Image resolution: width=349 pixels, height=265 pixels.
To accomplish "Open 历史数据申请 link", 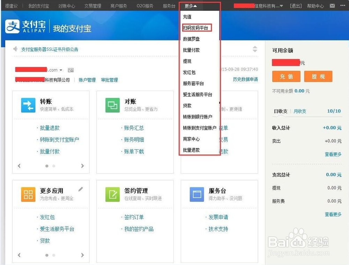I will [245, 79].
